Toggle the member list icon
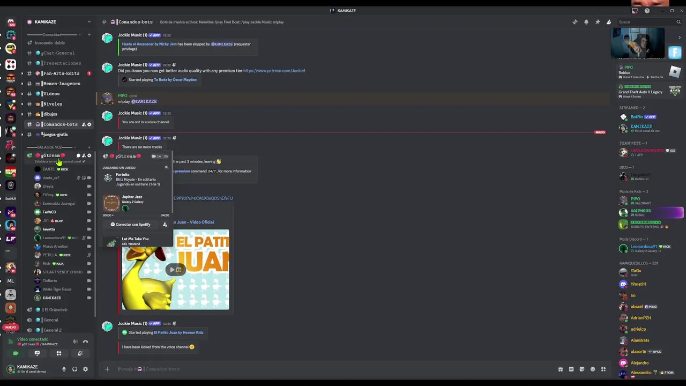The width and height of the screenshot is (686, 386). 609,22
